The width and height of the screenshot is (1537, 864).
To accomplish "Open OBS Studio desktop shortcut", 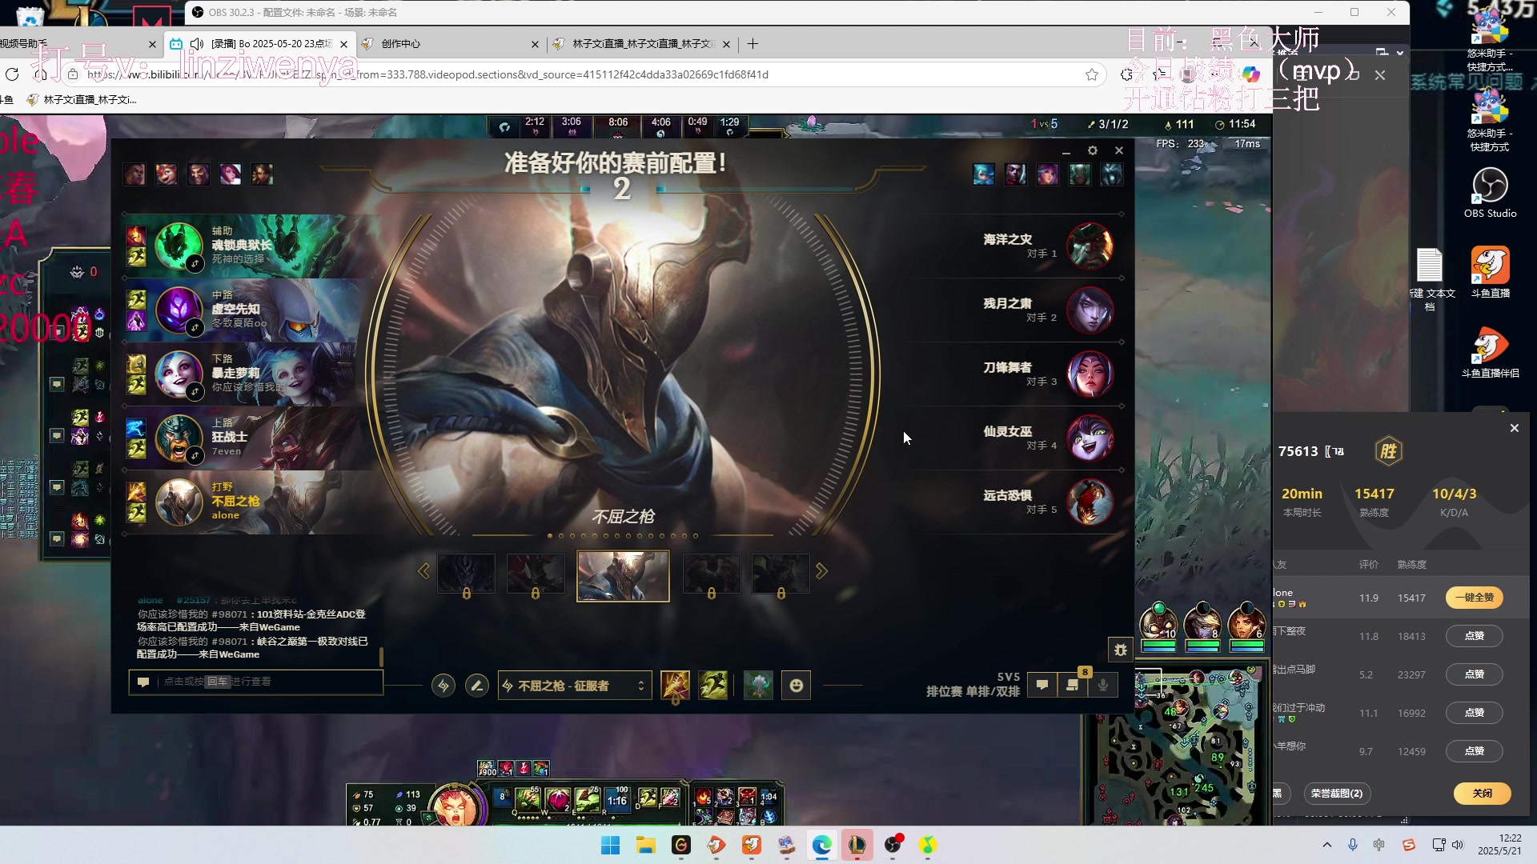I will [x=1490, y=193].
